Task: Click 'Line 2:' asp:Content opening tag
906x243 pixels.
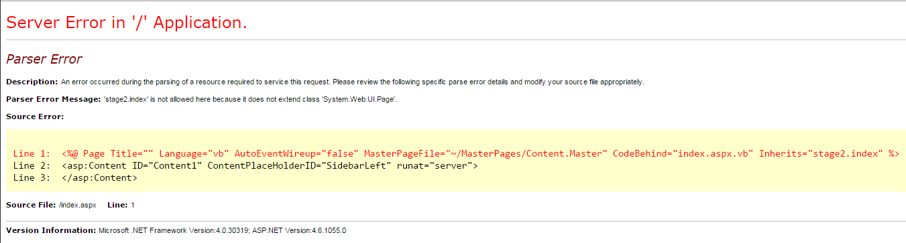Action: (x=245, y=165)
